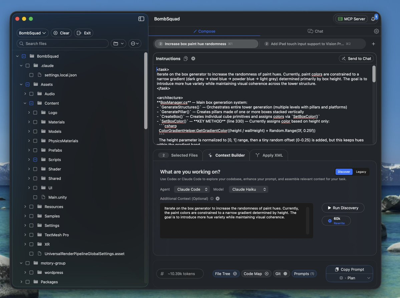Click the Instructions scrollbar
Screen dimensions: 400x298
(374, 74)
